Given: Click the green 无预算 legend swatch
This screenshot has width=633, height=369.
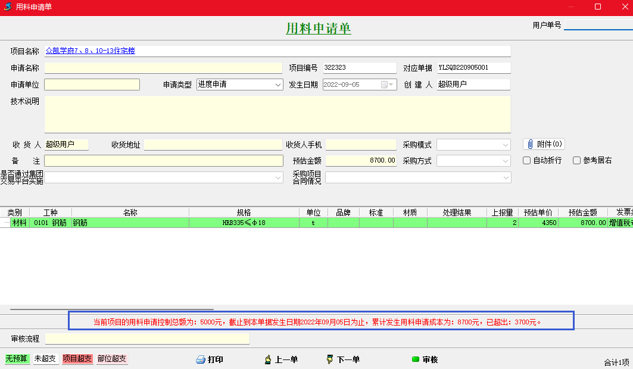Looking at the screenshot, I should [17, 359].
